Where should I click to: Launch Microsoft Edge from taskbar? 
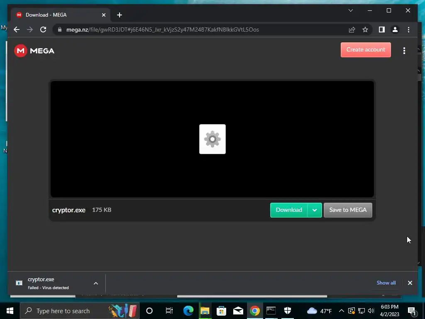click(188, 311)
